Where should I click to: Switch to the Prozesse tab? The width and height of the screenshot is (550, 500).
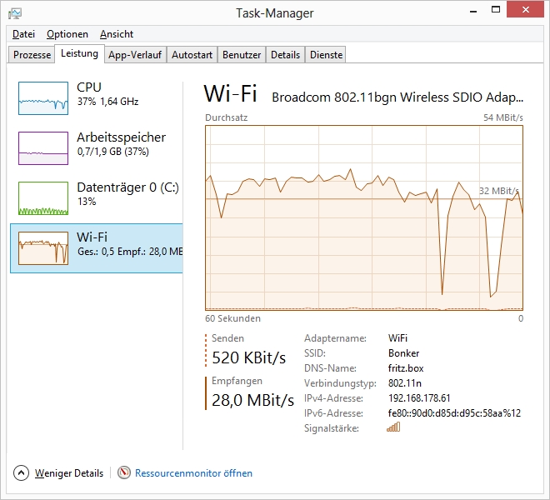32,55
